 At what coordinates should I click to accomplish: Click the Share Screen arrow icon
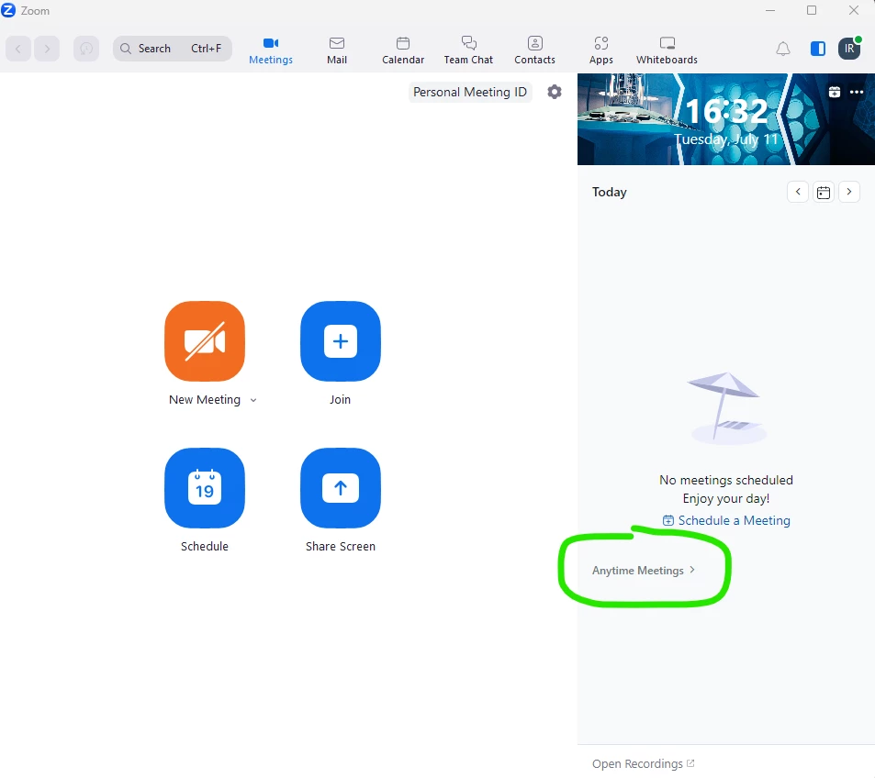coord(341,488)
